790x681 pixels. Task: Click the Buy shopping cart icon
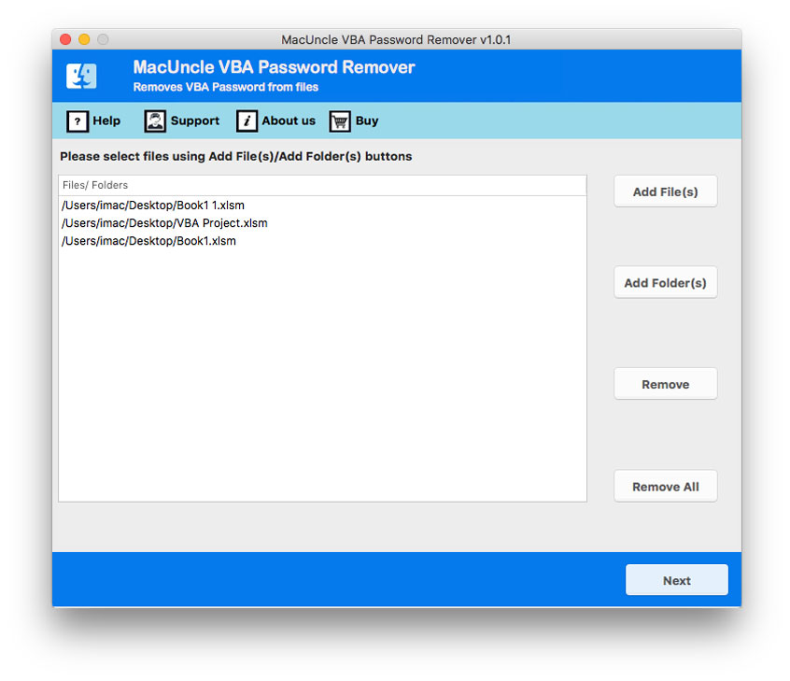point(338,121)
